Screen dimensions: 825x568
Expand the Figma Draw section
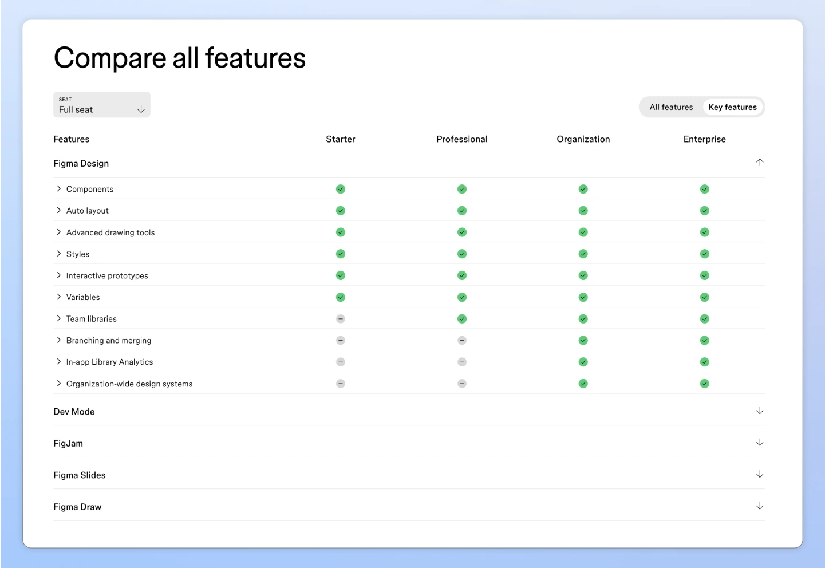pyautogui.click(x=760, y=506)
